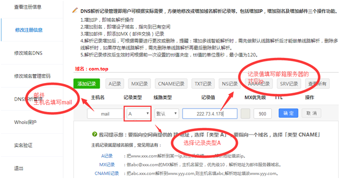Click the 取消 cancel button
The width and height of the screenshot is (348, 179).
(x=311, y=113)
